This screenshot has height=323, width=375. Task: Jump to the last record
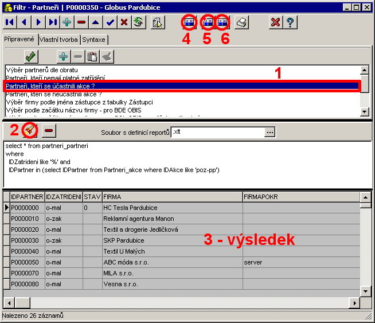pos(53,22)
